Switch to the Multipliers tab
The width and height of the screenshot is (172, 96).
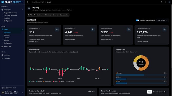[x=40, y=15]
